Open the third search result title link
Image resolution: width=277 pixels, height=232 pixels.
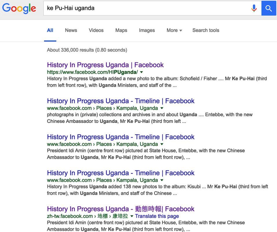pyautogui.click(x=121, y=137)
